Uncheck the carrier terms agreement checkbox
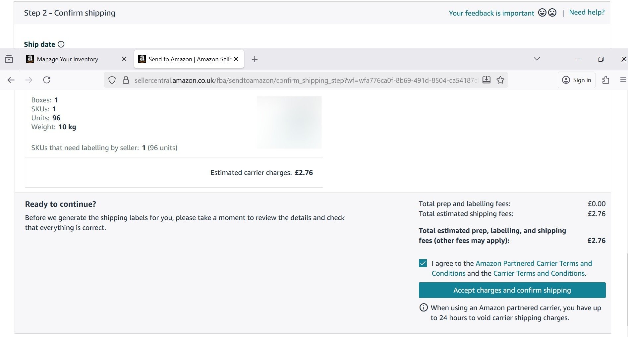This screenshot has height=337, width=628. tap(423, 263)
